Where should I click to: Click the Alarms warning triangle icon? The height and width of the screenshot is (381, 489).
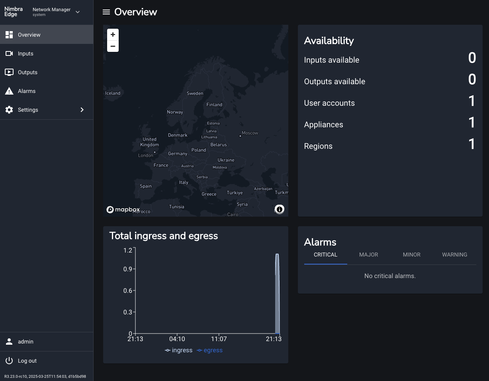click(9, 91)
